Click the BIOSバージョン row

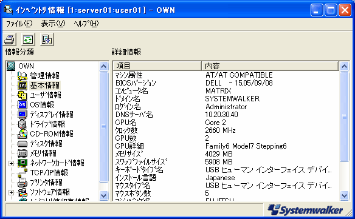click(226, 83)
